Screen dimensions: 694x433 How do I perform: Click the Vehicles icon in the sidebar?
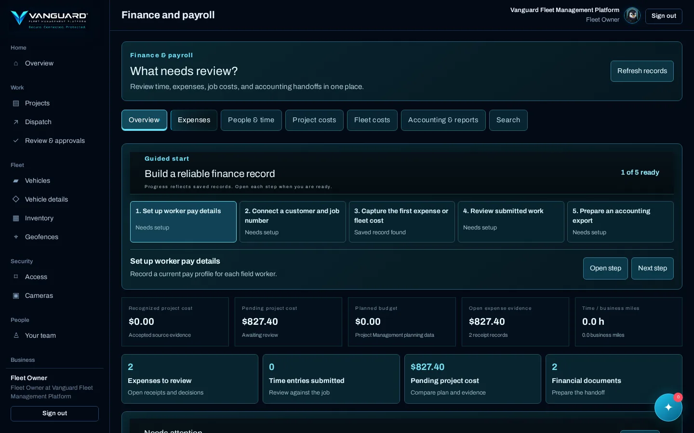16,181
